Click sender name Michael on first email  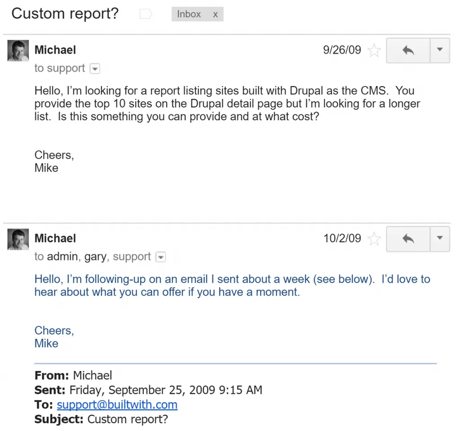[55, 50]
